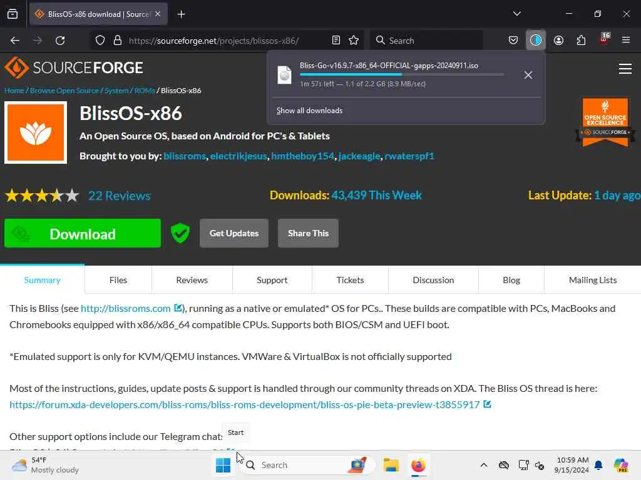Open SourceForge hamburger site menu

(625, 69)
